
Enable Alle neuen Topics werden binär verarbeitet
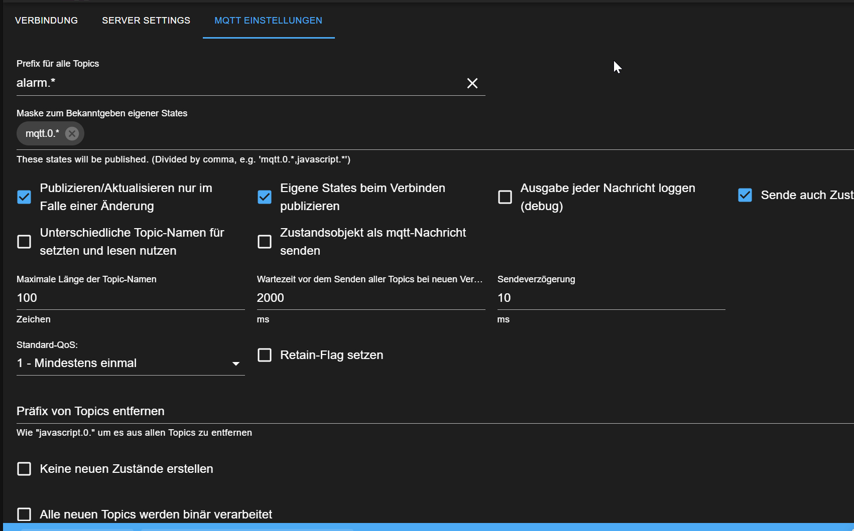pyautogui.click(x=24, y=514)
